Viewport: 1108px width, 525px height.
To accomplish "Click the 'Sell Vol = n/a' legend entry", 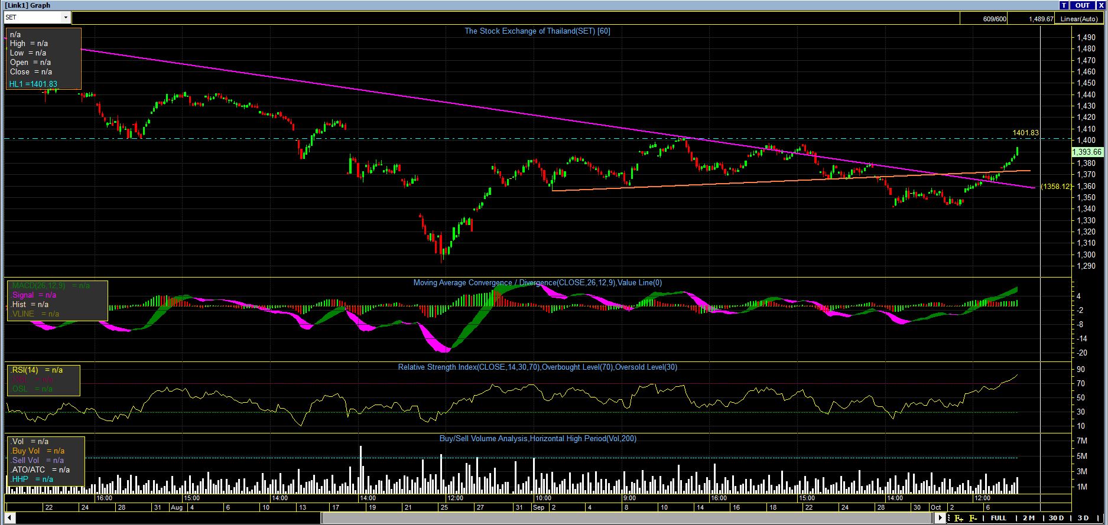I will (38, 461).
